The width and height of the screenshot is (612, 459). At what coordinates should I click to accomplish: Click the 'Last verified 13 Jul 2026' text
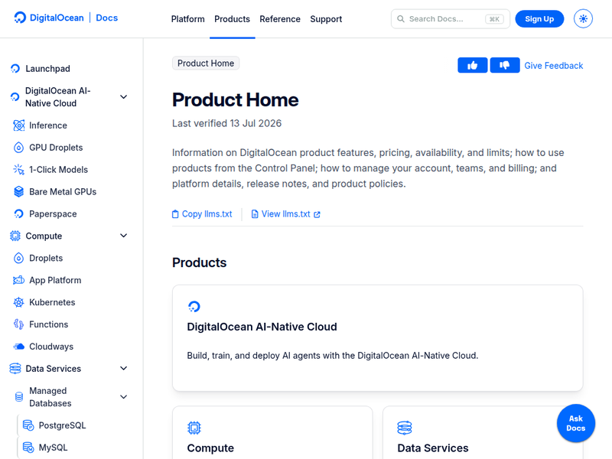pyautogui.click(x=226, y=123)
